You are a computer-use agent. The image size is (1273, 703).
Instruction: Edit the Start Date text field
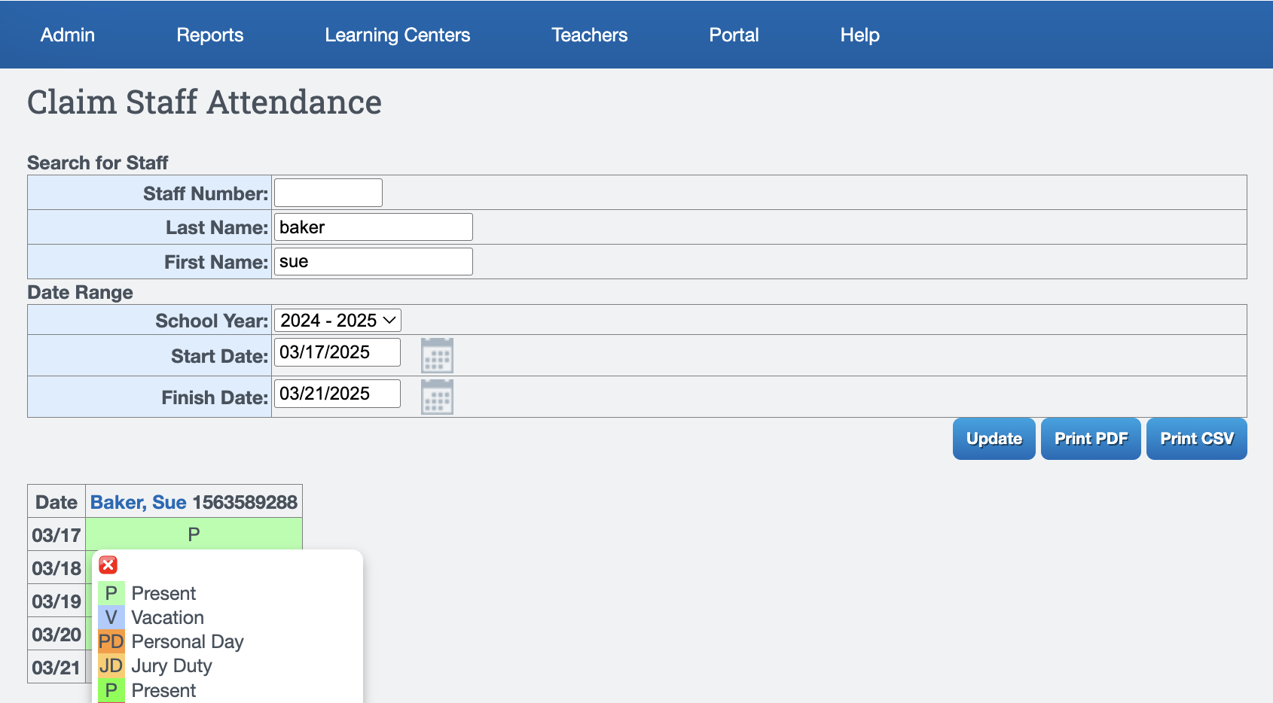pyautogui.click(x=337, y=352)
